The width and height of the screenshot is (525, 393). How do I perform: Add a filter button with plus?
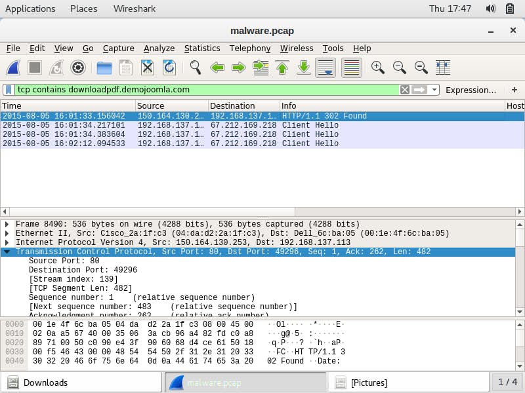click(x=514, y=90)
